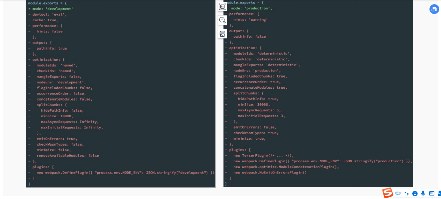Image resolution: width=441 pixels, height=199 pixels.
Task: Click the line "minimize: false,"
Action: click(54, 150)
